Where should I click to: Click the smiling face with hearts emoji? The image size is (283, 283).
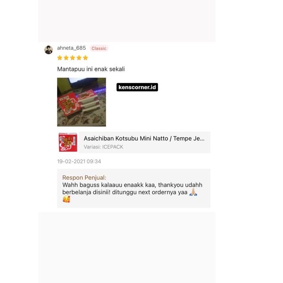[x=66, y=199]
